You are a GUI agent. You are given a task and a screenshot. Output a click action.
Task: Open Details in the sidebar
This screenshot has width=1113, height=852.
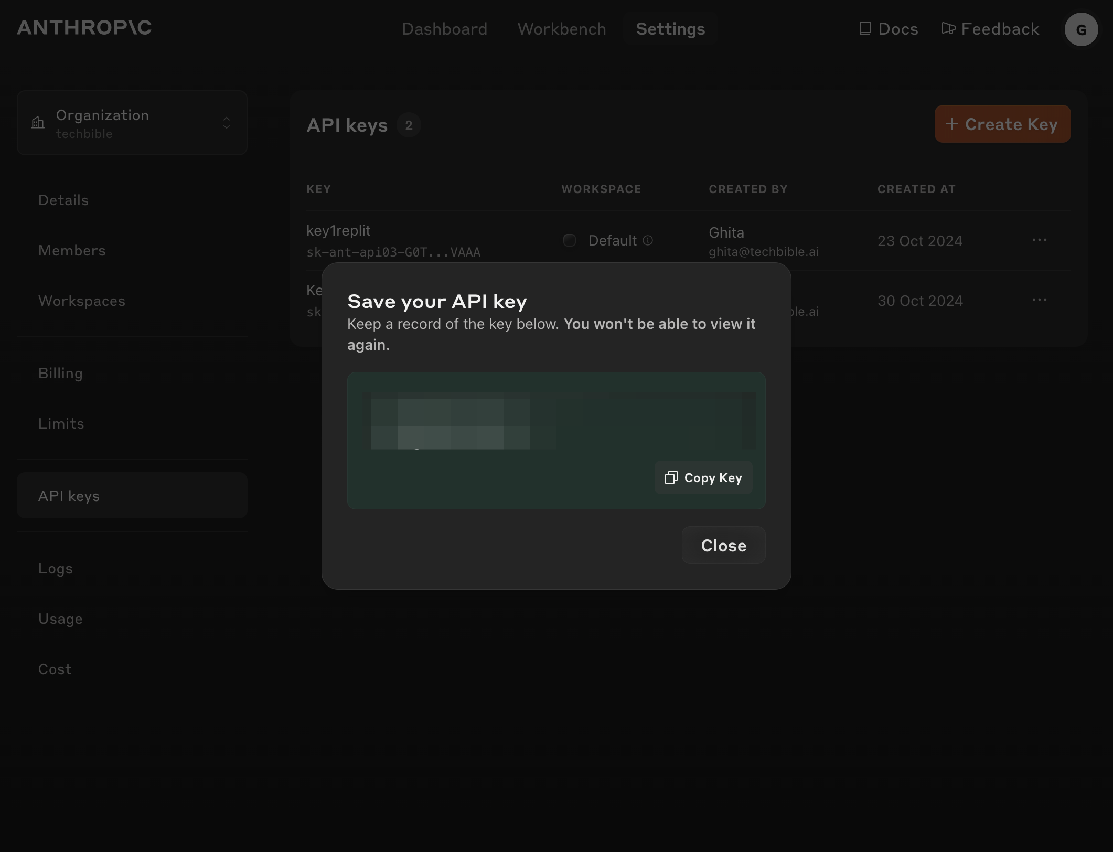pyautogui.click(x=63, y=200)
